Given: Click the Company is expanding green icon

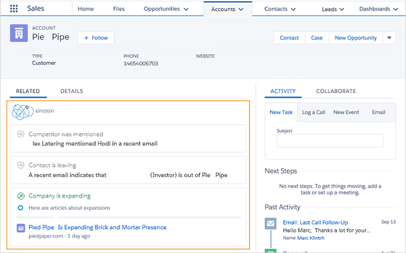Looking at the screenshot, I should 21,196.
